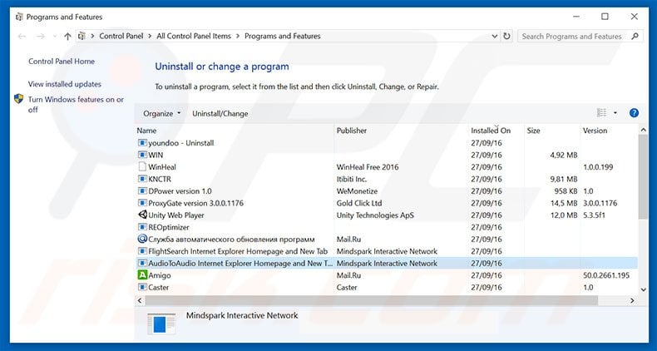Open the Organize dropdown menu
Viewport: 657px width, 351px height.
pos(161,113)
